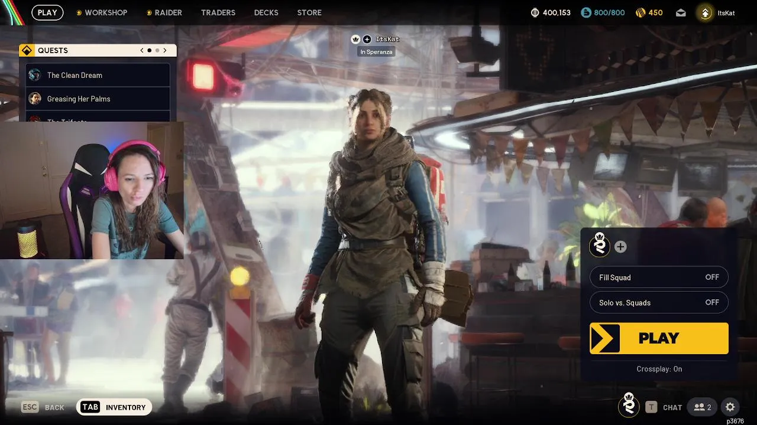Click the yellow Quests diamond icon
Viewport: 757px width, 425px height.
[x=27, y=51]
